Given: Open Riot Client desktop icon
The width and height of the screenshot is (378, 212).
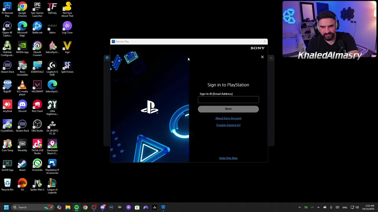Looking at the screenshot, I should [37, 106].
